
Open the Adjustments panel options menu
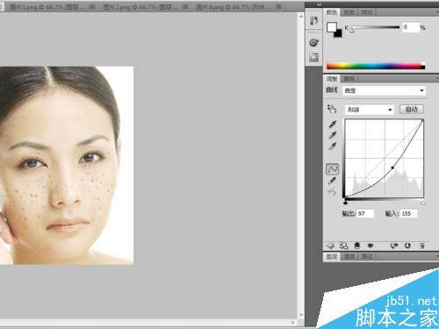pyautogui.click(x=437, y=79)
